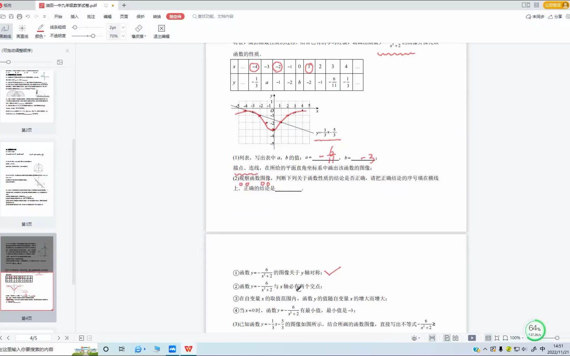Click the print icon in quick access toolbar

(19, 15)
